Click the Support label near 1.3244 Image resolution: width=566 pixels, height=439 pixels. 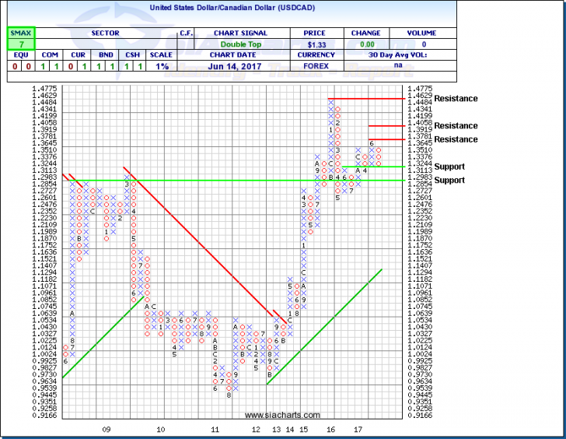449,167
